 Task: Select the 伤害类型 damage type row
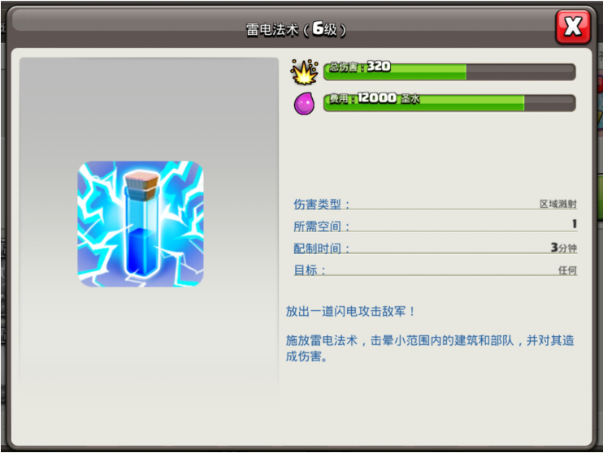click(435, 204)
